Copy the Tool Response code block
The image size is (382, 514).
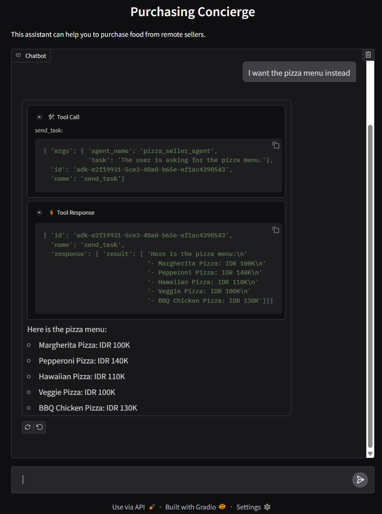(276, 230)
